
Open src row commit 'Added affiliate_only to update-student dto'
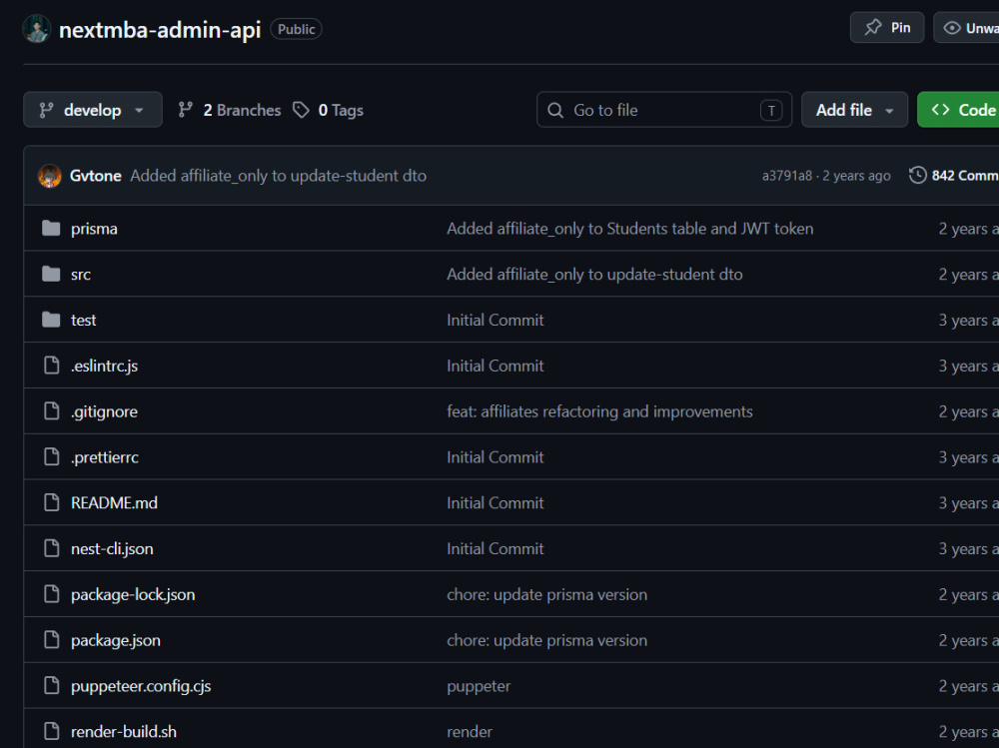(594, 275)
